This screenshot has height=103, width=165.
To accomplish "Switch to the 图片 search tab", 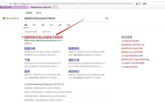I will point(34,25).
